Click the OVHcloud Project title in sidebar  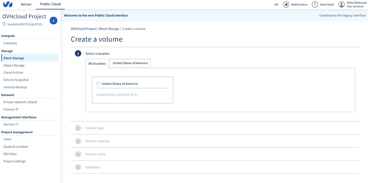click(24, 16)
